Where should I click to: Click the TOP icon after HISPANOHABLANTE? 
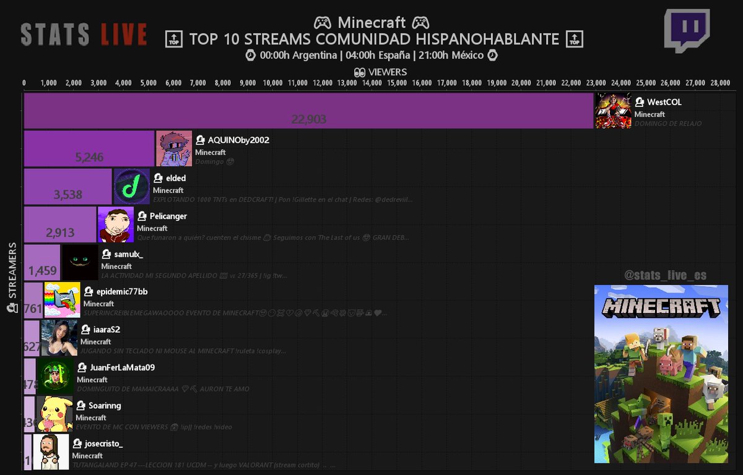coord(575,40)
